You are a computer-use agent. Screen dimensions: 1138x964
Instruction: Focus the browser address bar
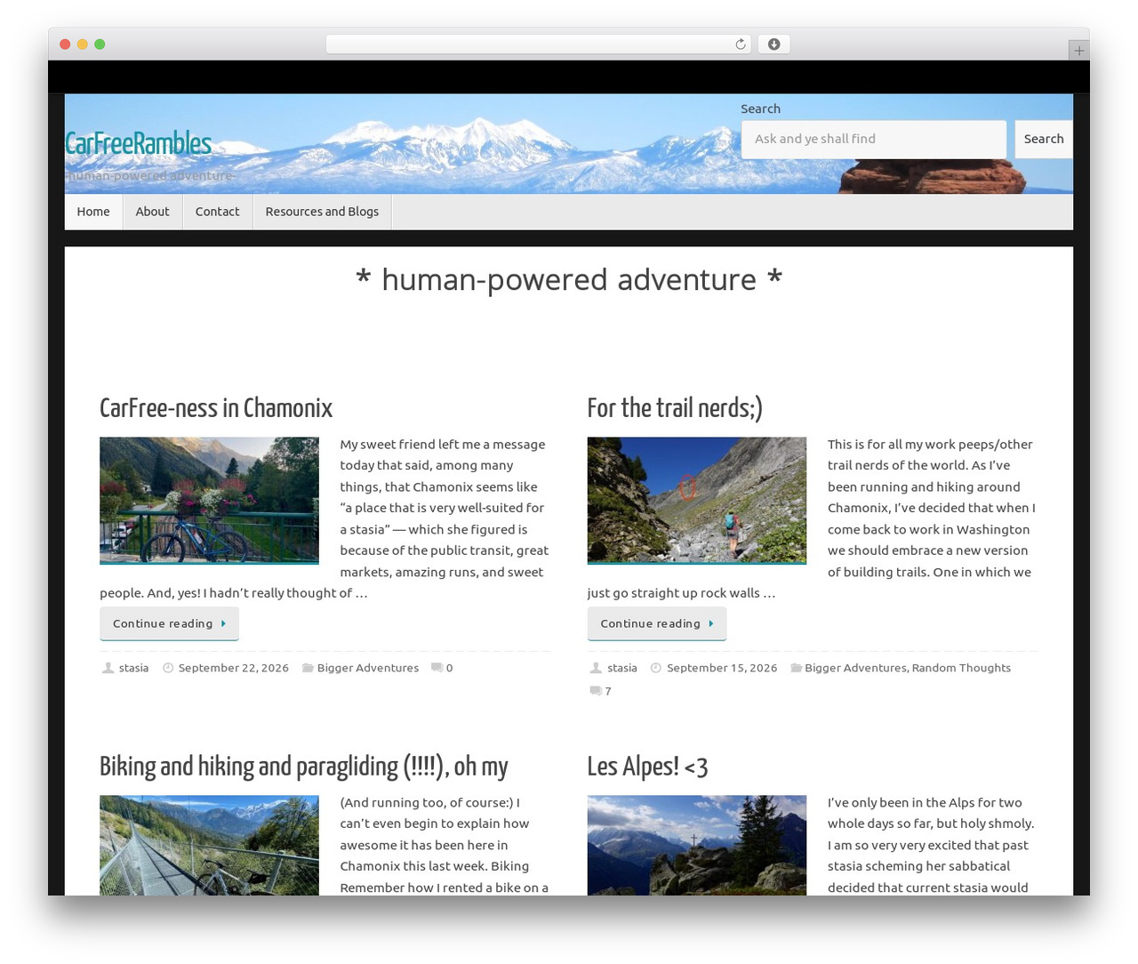pyautogui.click(x=538, y=44)
